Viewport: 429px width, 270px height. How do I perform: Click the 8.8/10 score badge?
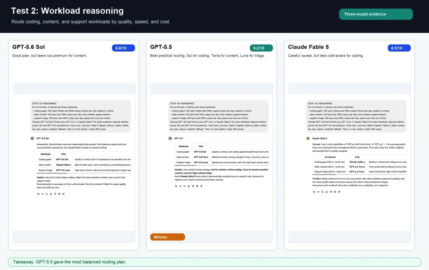124,48
